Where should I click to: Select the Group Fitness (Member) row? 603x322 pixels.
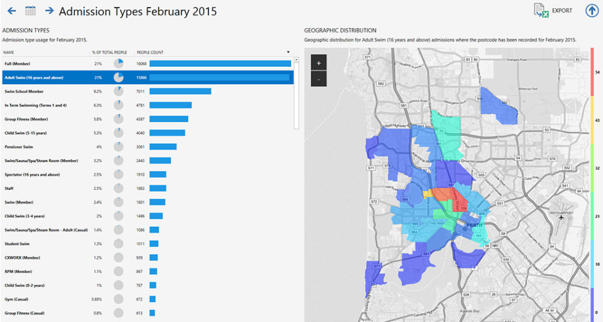pos(25,119)
